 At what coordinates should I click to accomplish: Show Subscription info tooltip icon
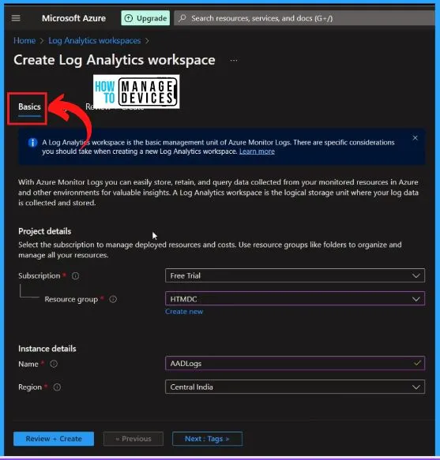(x=76, y=276)
